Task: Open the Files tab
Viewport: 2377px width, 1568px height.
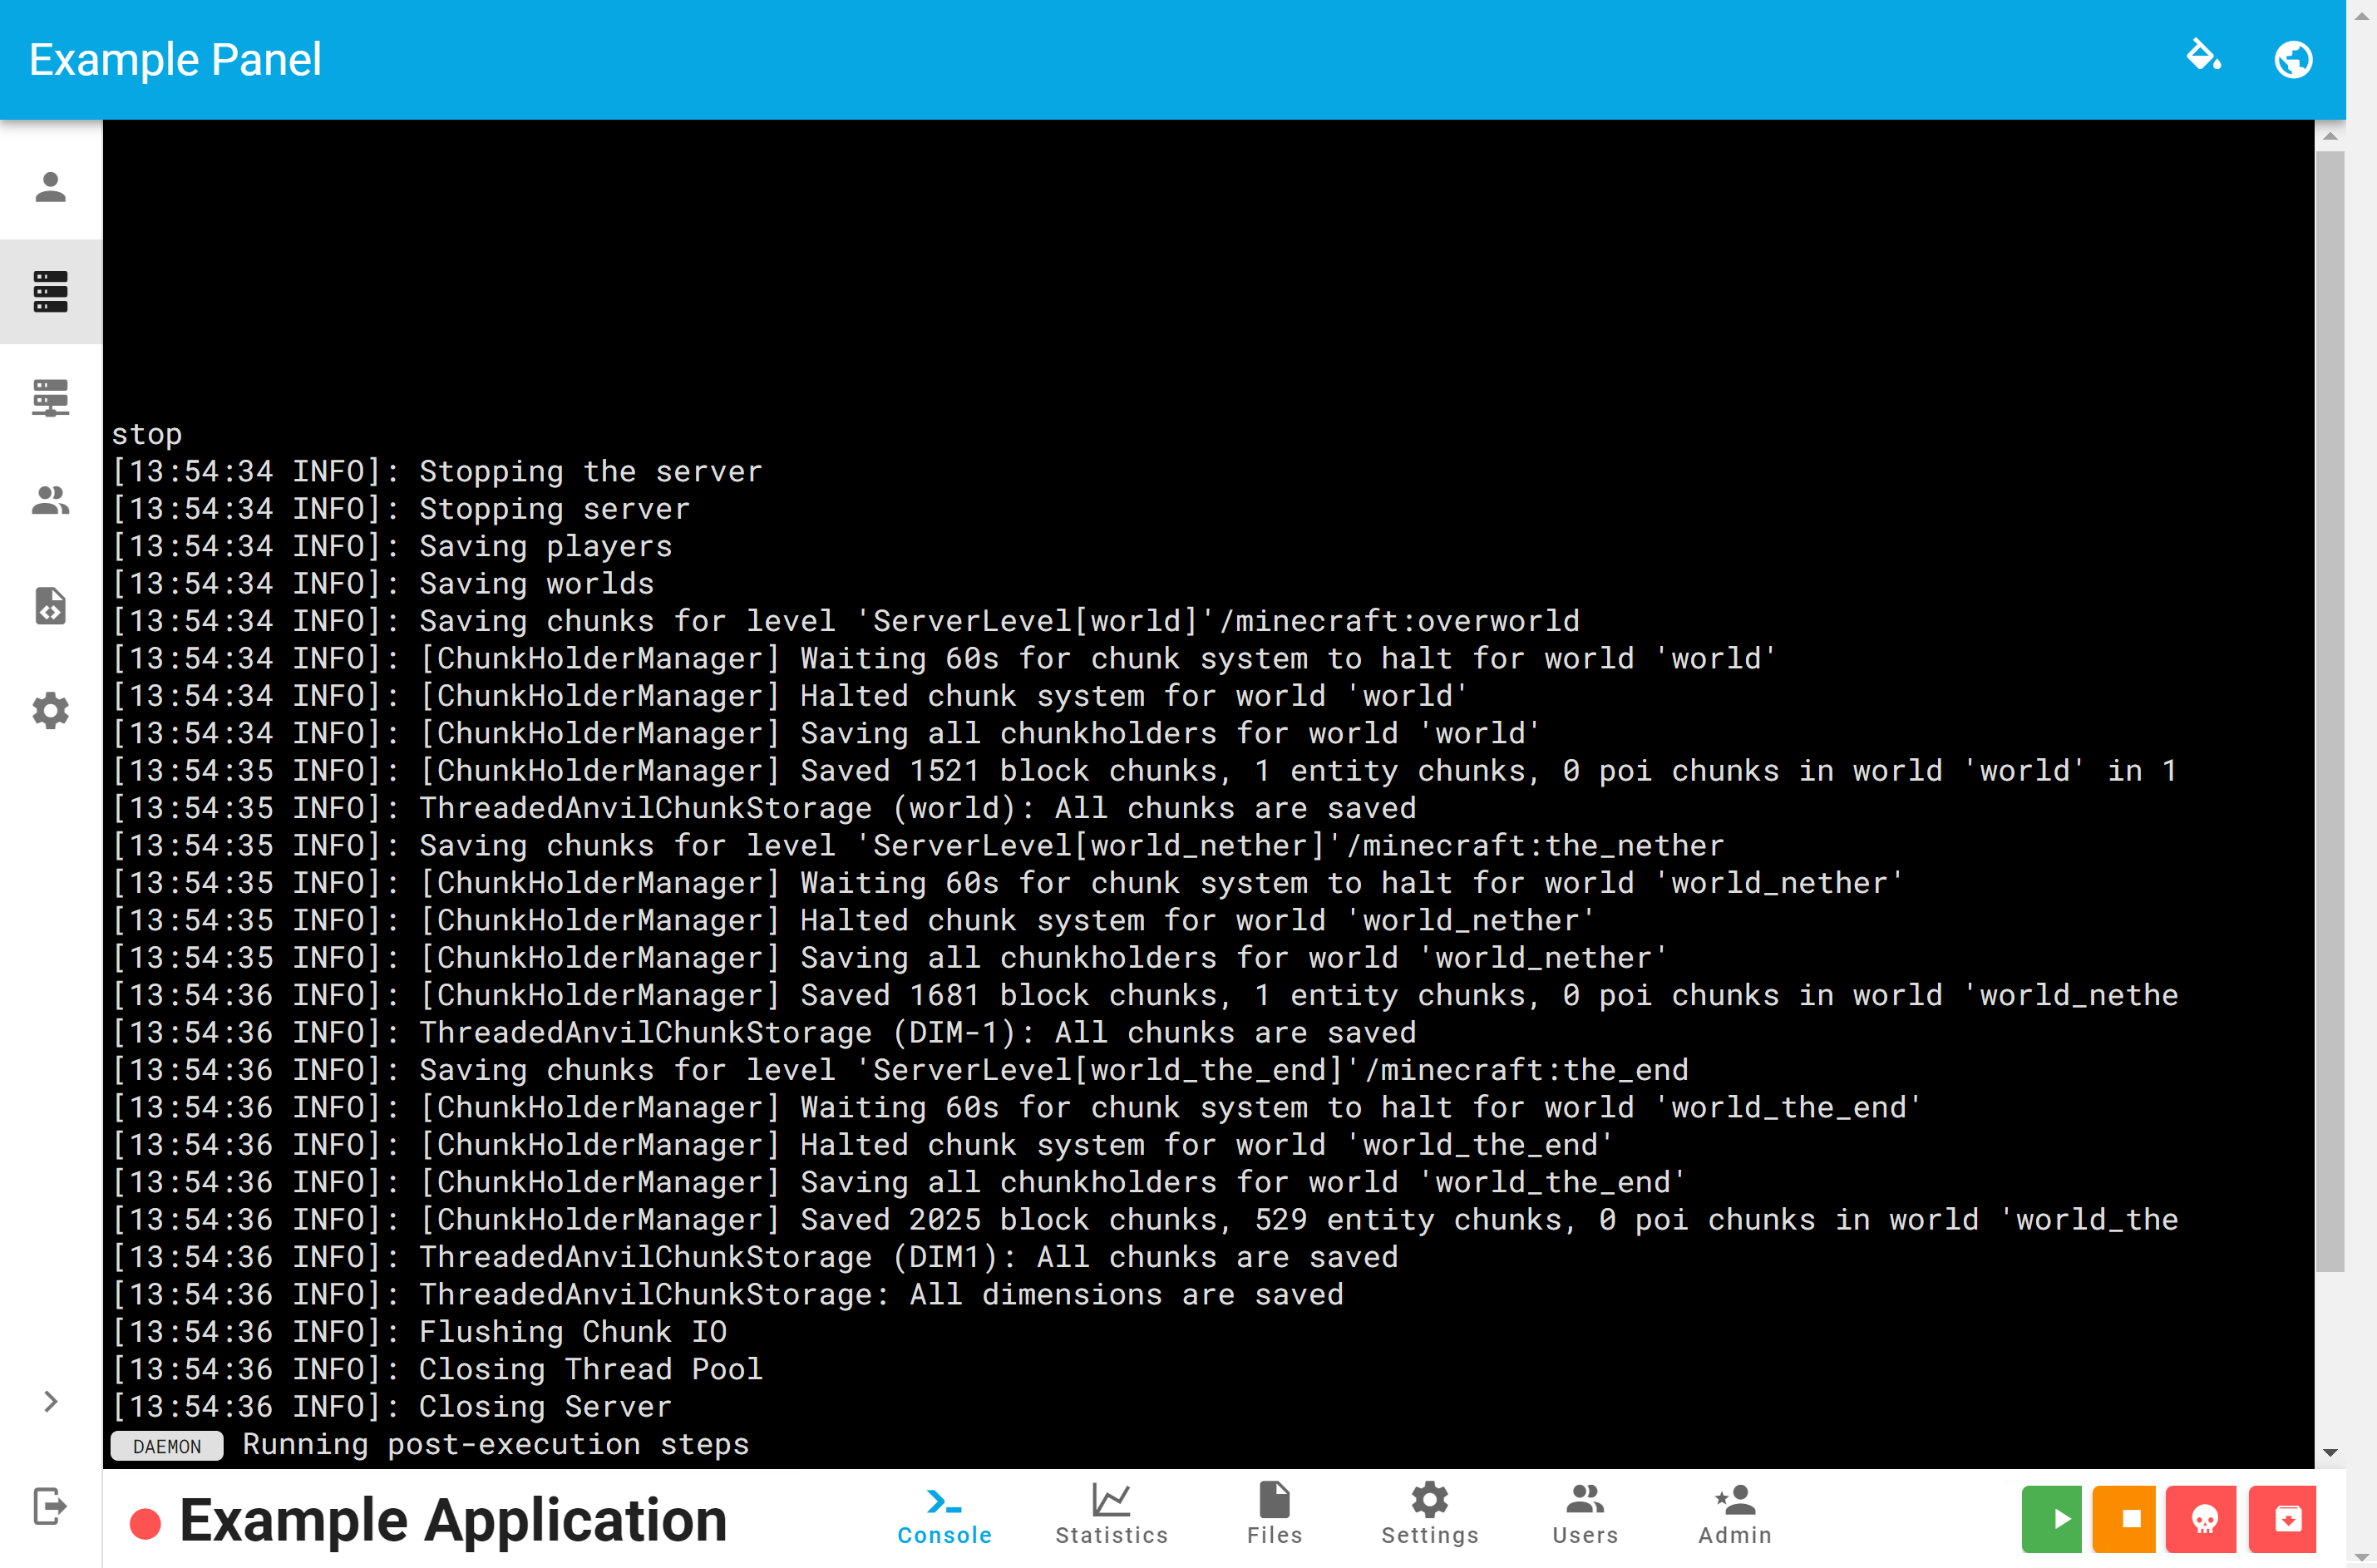Action: 1274,1513
